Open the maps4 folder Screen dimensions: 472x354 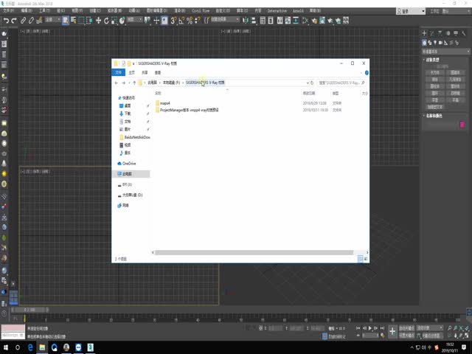[x=164, y=103]
